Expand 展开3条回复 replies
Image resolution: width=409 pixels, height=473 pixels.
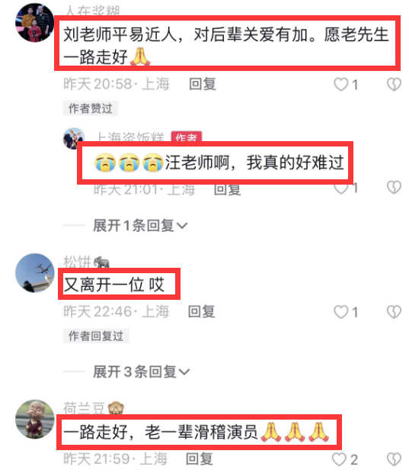click(x=141, y=372)
